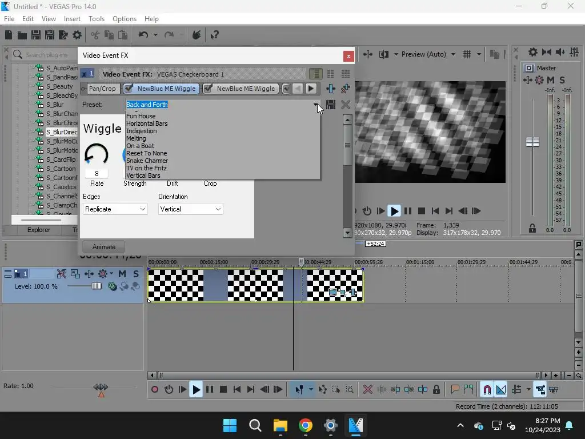This screenshot has width=585, height=439.
Task: Click Copy Snapshot to clipboard icon
Action: 495,54
